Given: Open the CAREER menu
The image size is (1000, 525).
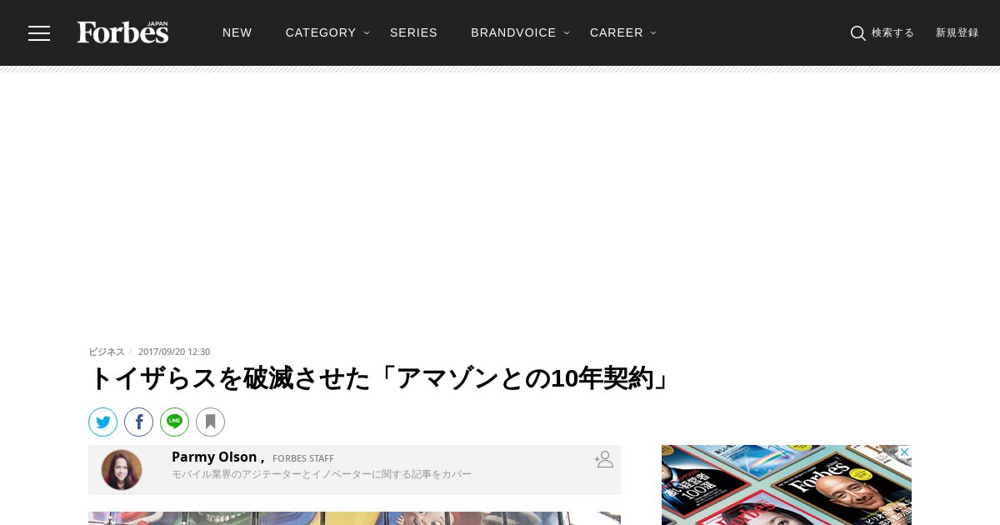Looking at the screenshot, I should tap(617, 32).
